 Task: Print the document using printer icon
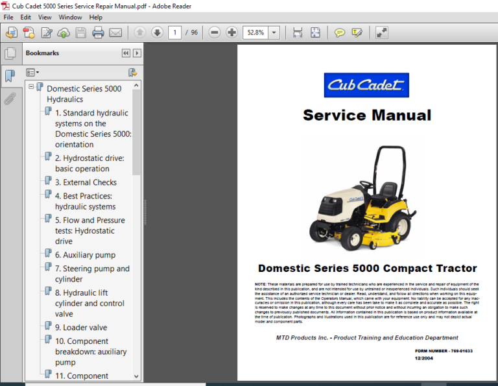[98, 32]
